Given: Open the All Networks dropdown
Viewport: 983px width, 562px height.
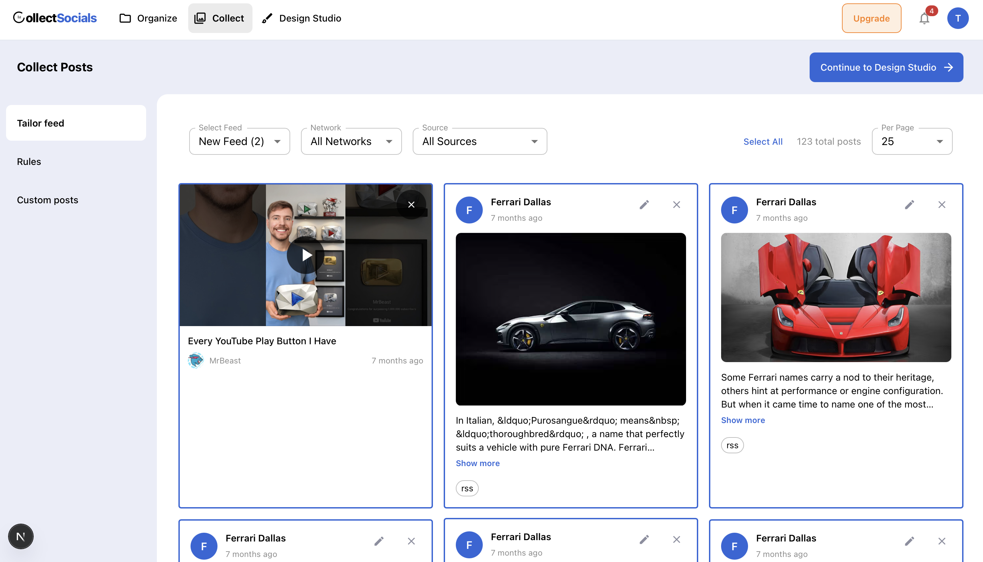Looking at the screenshot, I should (351, 141).
